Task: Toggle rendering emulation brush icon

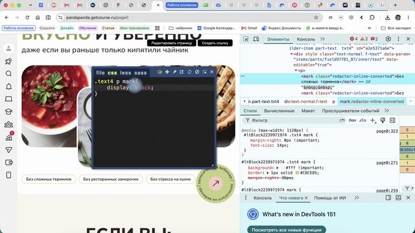Action: point(383,120)
